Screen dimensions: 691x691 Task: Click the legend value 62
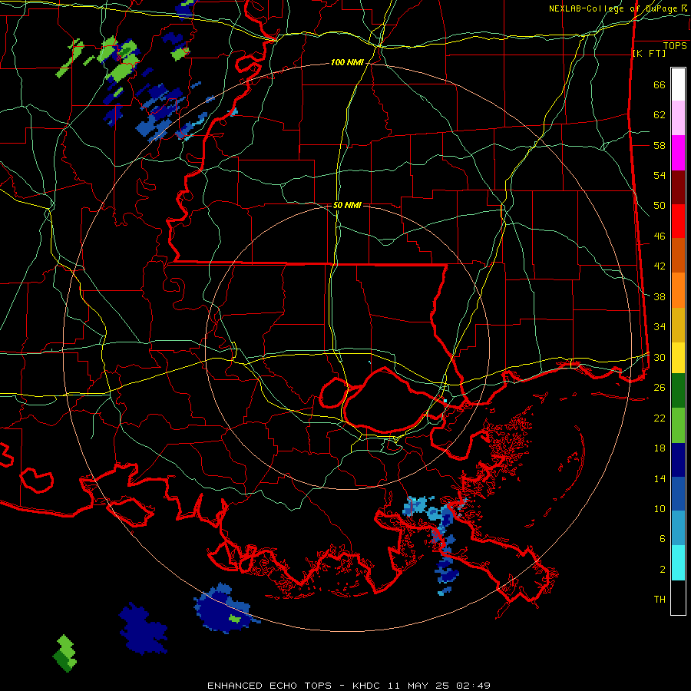(660, 115)
